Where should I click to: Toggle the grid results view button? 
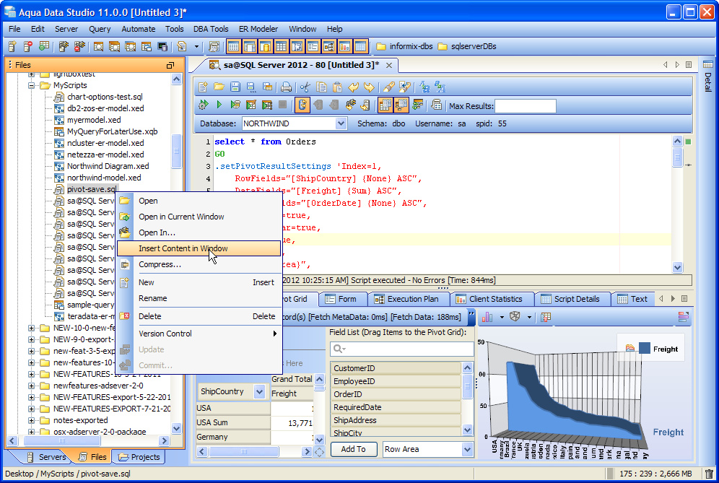(385, 105)
